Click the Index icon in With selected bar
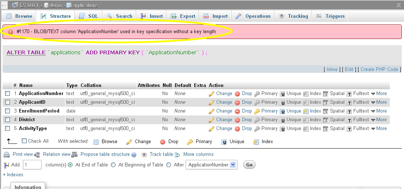This screenshot has height=189, width=404. 256,142
